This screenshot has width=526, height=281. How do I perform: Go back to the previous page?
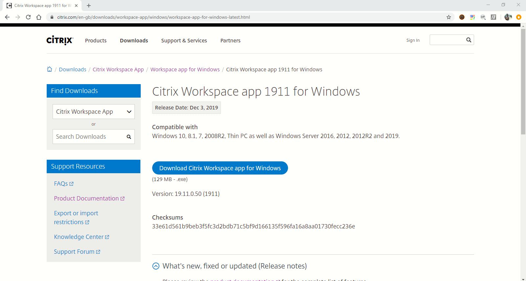tap(7, 17)
